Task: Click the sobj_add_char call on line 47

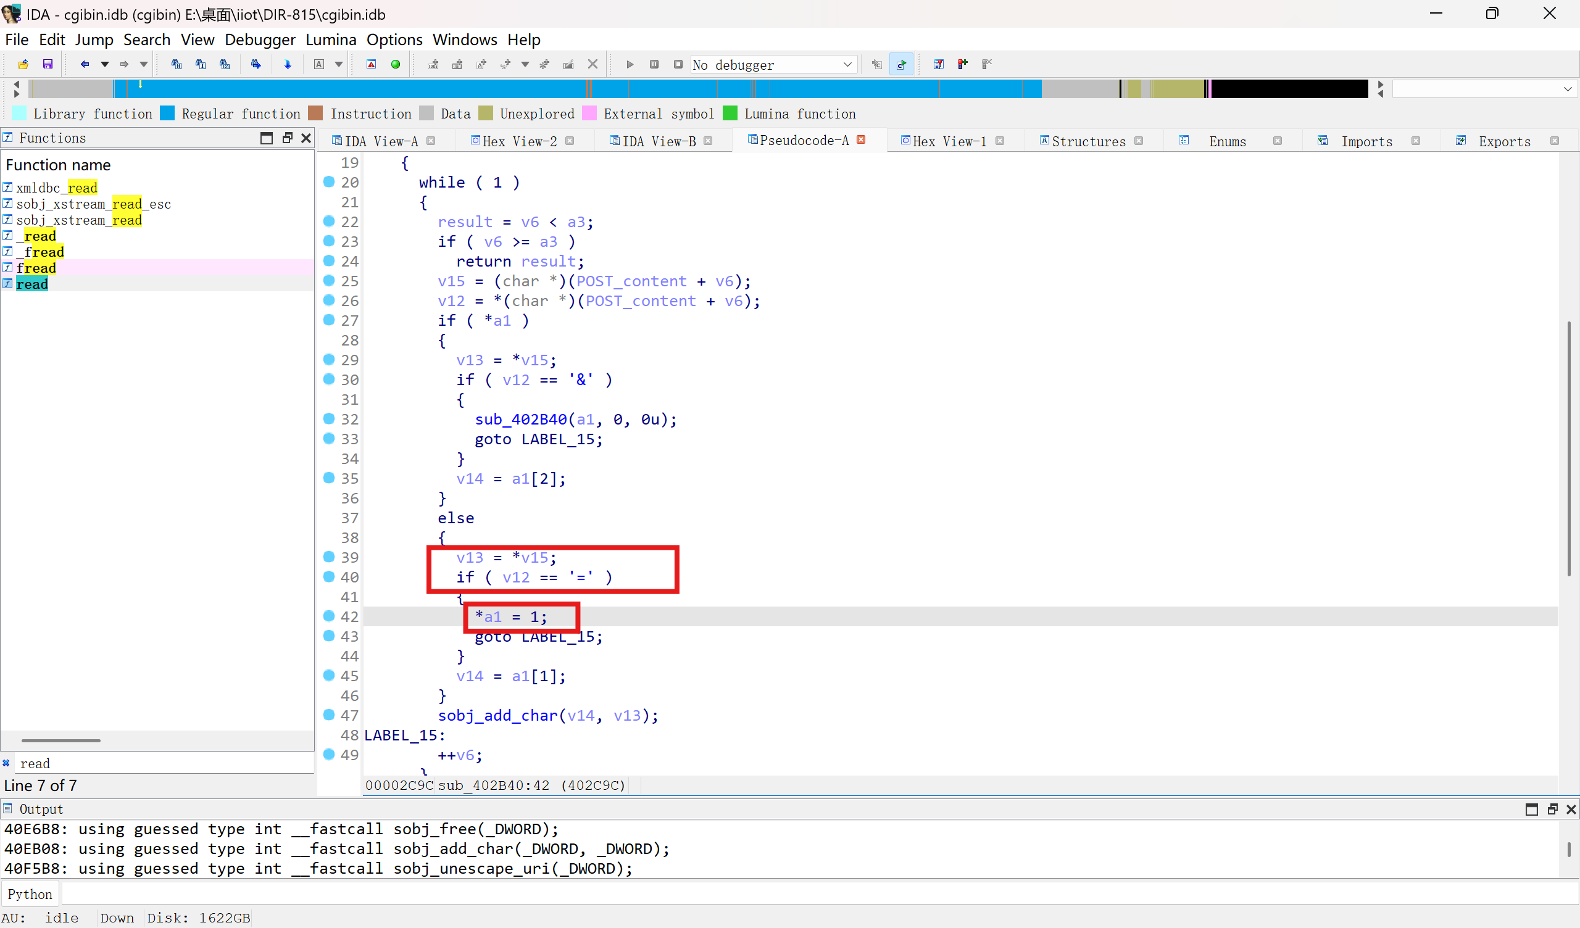Action: pos(497,716)
